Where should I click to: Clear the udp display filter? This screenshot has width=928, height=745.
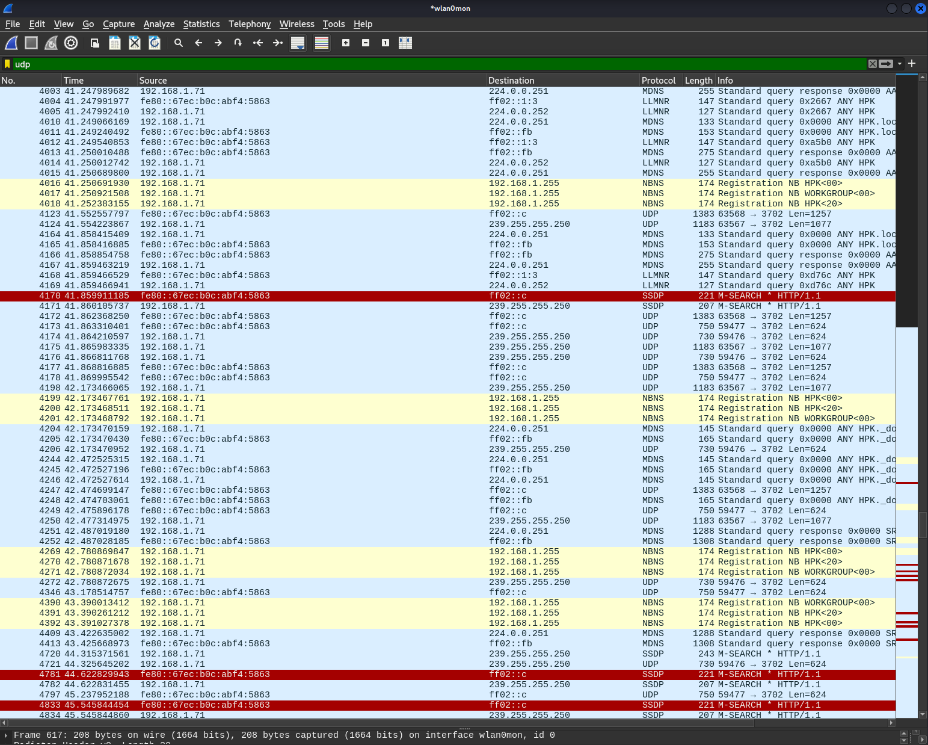(873, 64)
